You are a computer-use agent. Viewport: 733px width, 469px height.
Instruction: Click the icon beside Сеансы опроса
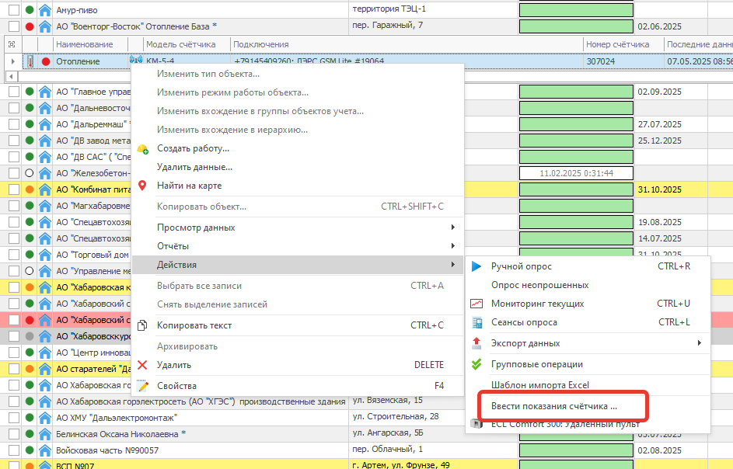(x=476, y=322)
